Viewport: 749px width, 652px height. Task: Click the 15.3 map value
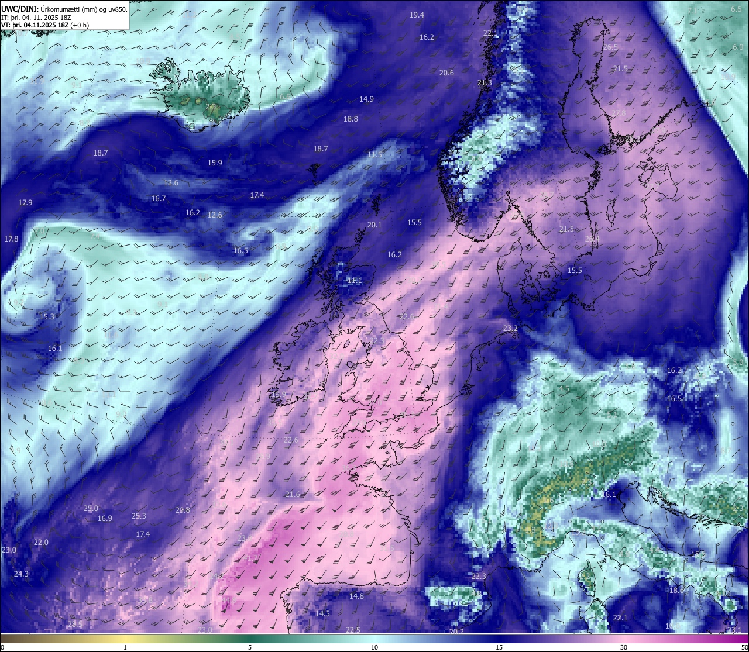click(x=47, y=317)
